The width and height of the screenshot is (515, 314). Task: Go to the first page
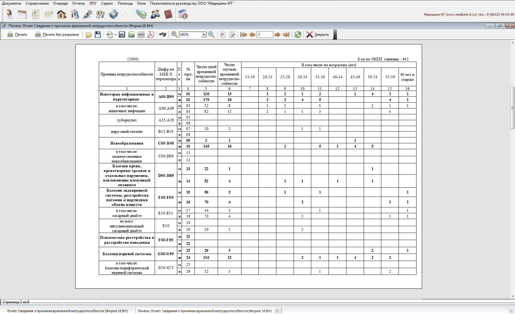[x=244, y=35]
